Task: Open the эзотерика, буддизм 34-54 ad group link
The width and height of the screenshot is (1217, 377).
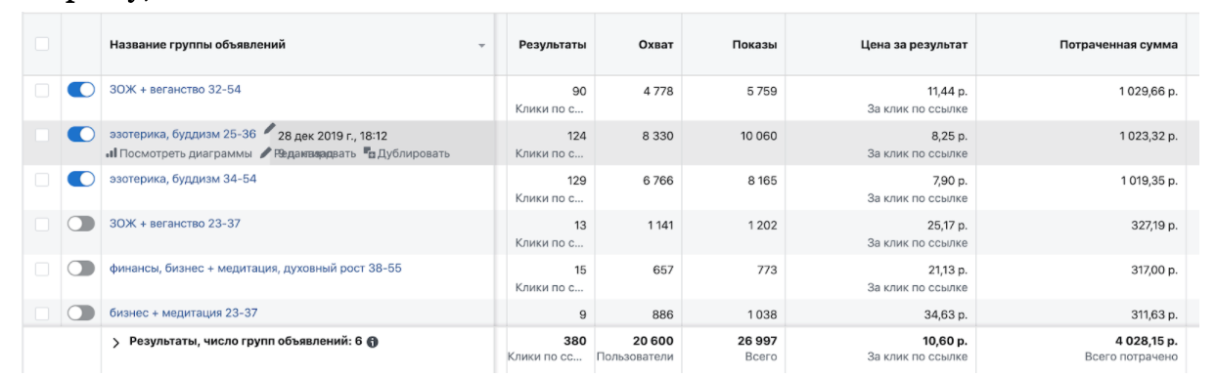Action: [183, 179]
